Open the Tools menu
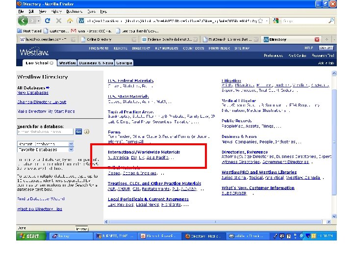 [x=91, y=11]
